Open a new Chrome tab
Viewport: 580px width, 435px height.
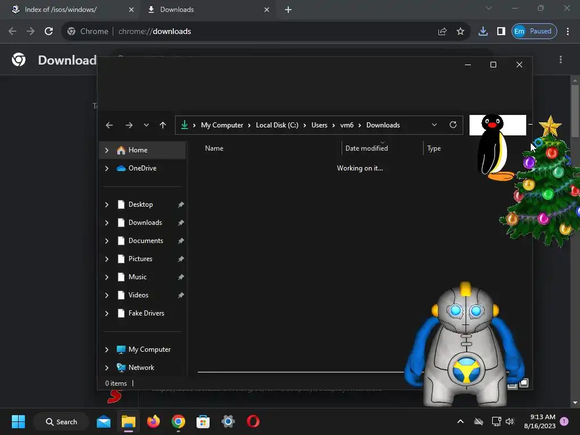[x=288, y=10]
